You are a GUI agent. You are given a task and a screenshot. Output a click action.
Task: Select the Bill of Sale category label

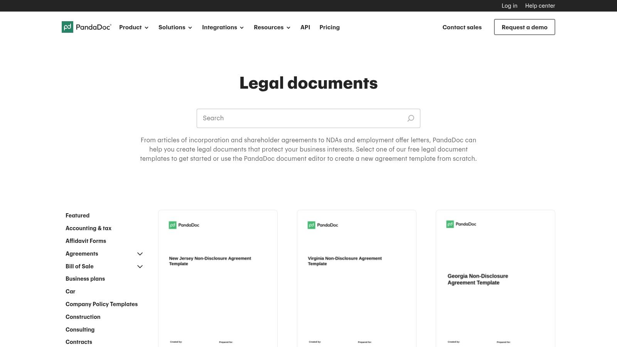click(x=79, y=266)
